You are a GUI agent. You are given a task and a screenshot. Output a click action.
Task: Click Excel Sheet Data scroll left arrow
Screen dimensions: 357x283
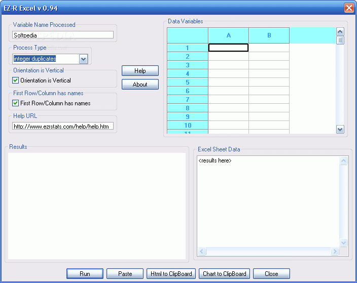pyautogui.click(x=202, y=252)
